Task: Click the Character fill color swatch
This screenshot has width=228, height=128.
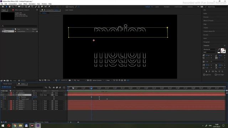Action: click(222, 50)
